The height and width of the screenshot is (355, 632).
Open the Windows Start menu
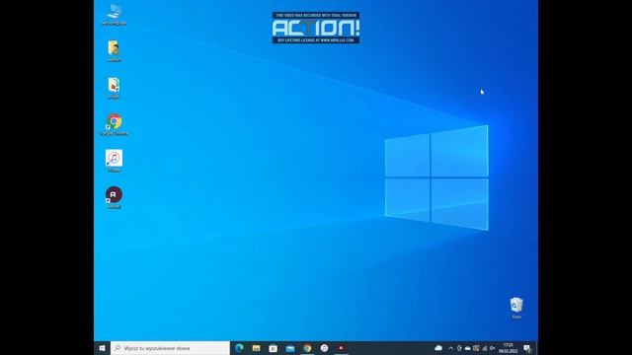click(x=102, y=348)
